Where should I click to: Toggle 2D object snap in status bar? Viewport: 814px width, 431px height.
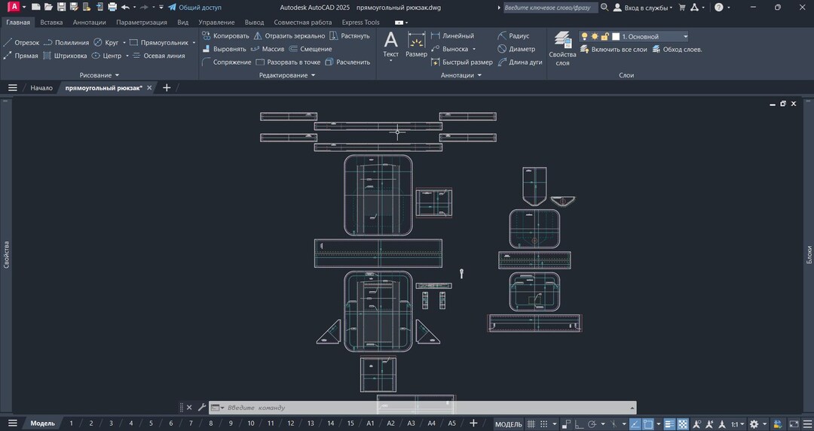coord(648,423)
